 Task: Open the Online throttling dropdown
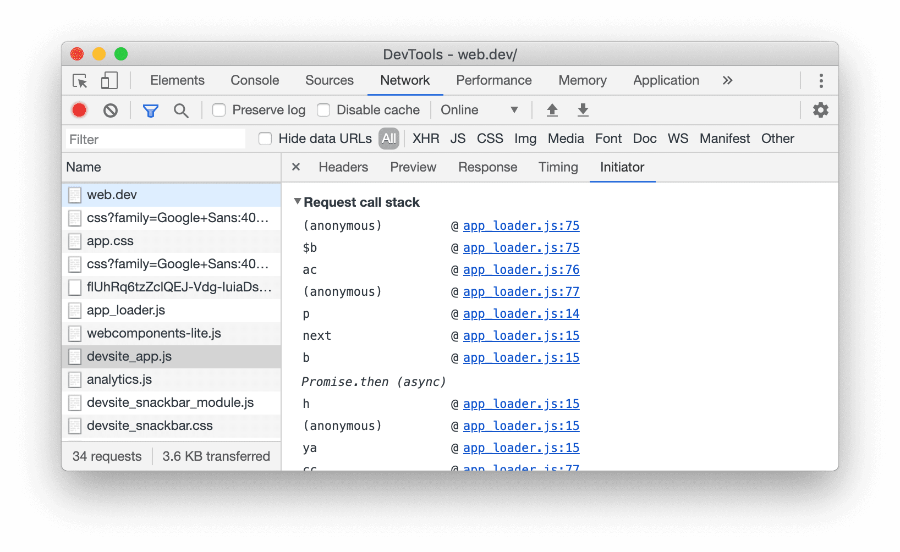(479, 109)
